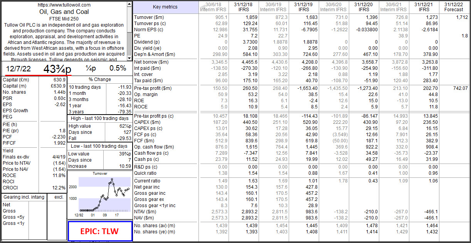Screen dimensions: 471x243
Task: Click the EPIC: TLW box
Action: [x=99, y=231]
